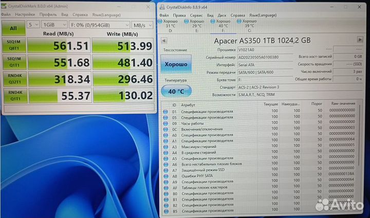
Task: Open Язык(Language) menu in CrystalDiskInfo
Action: 263,15
